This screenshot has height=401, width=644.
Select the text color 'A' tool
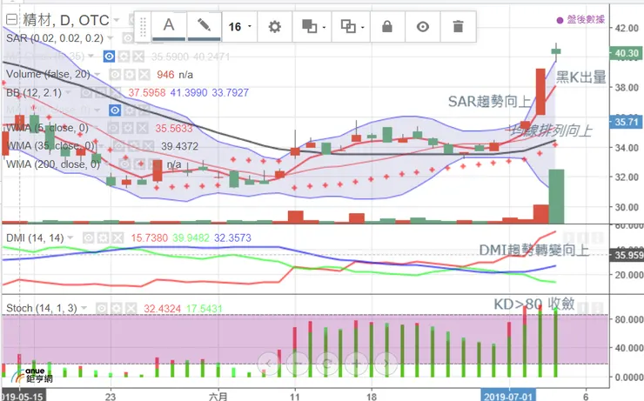[169, 26]
